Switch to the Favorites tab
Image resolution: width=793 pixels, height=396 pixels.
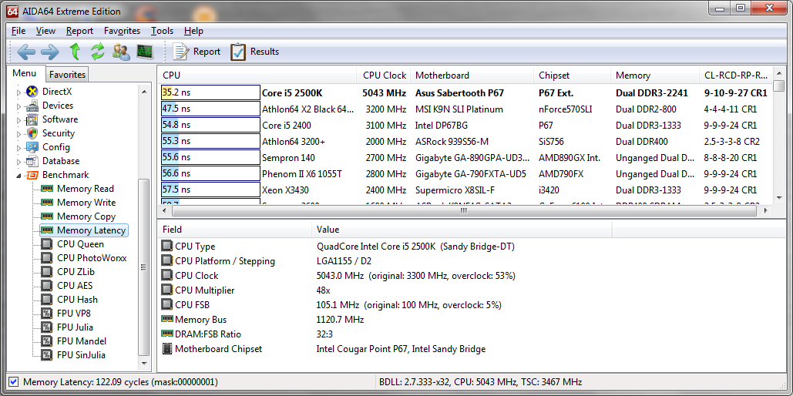pyautogui.click(x=67, y=74)
